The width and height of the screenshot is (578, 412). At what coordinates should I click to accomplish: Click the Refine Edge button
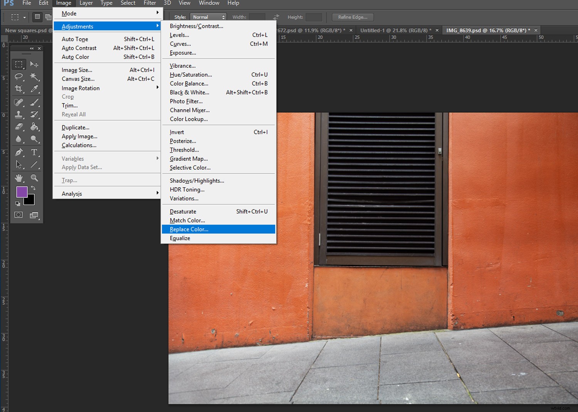click(x=352, y=17)
